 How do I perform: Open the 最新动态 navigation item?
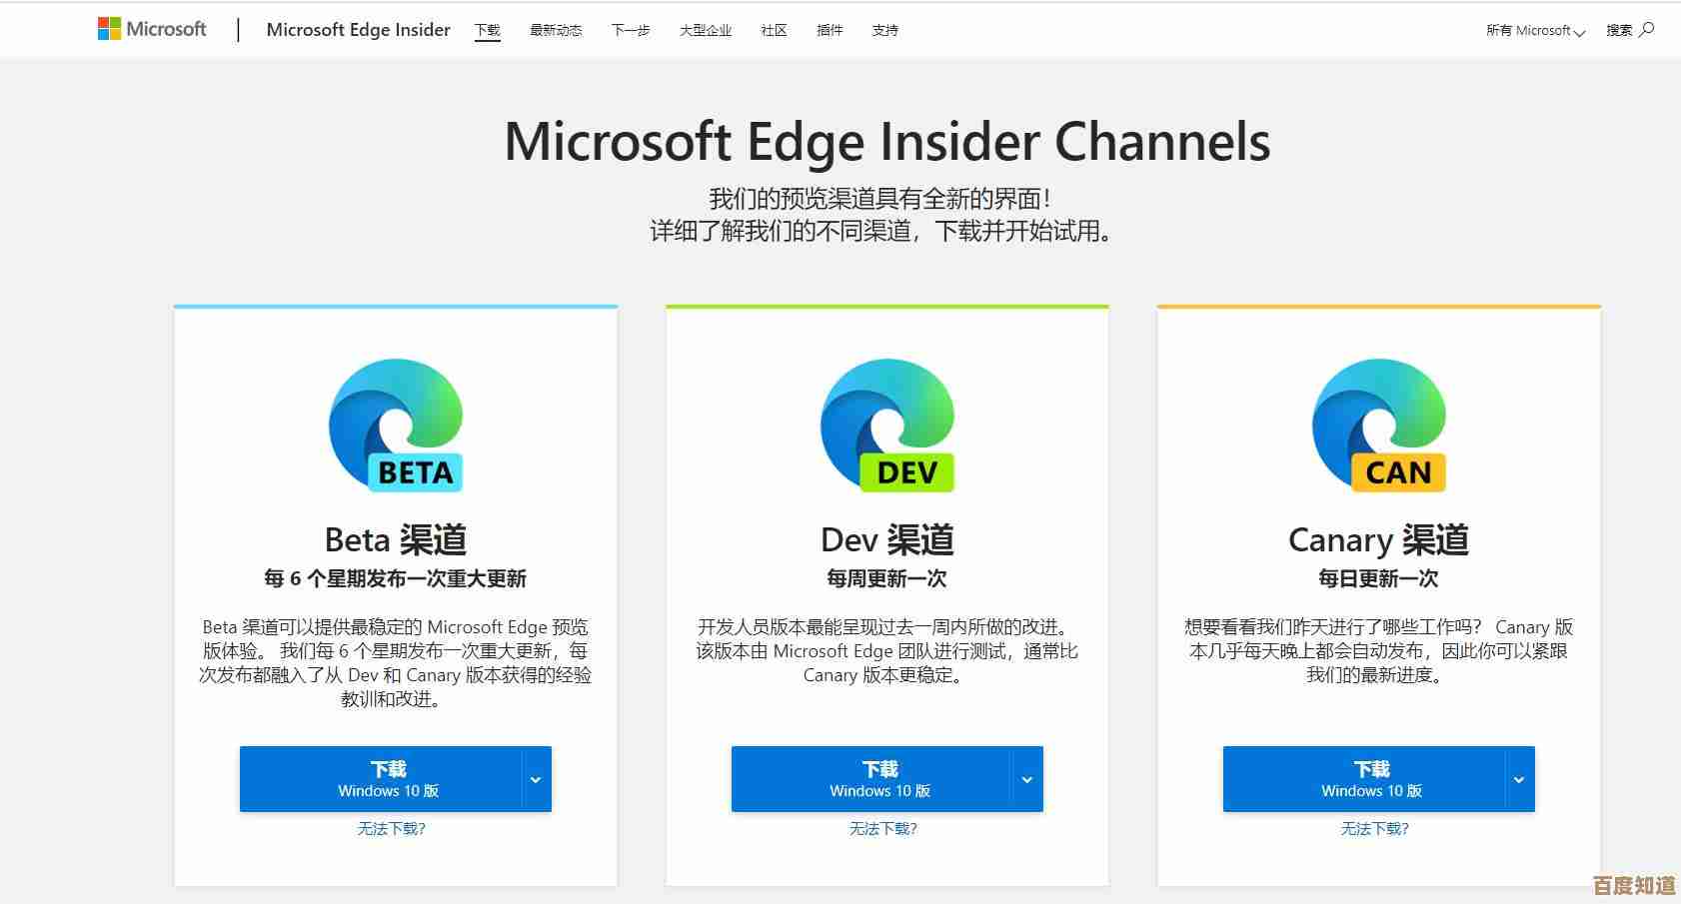556,31
